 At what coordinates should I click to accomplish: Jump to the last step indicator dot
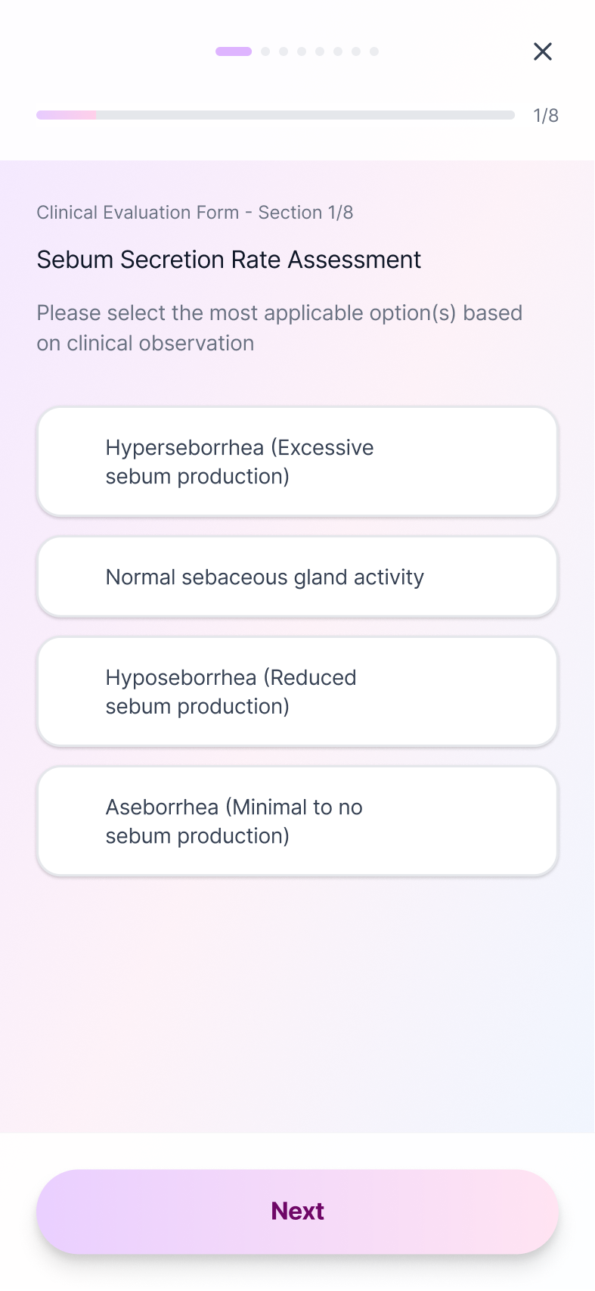[x=374, y=51]
